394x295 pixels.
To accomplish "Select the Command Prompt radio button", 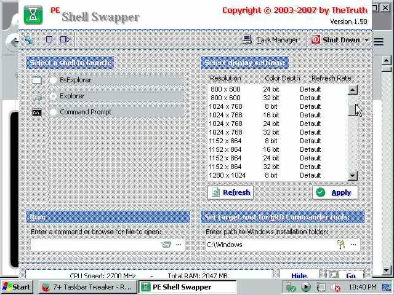I will click(53, 112).
